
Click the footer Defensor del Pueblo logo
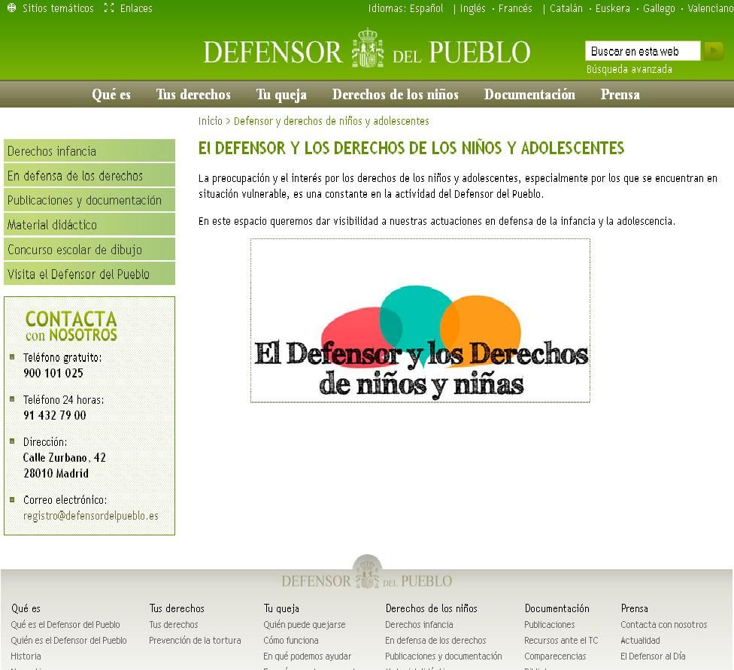pos(367,574)
